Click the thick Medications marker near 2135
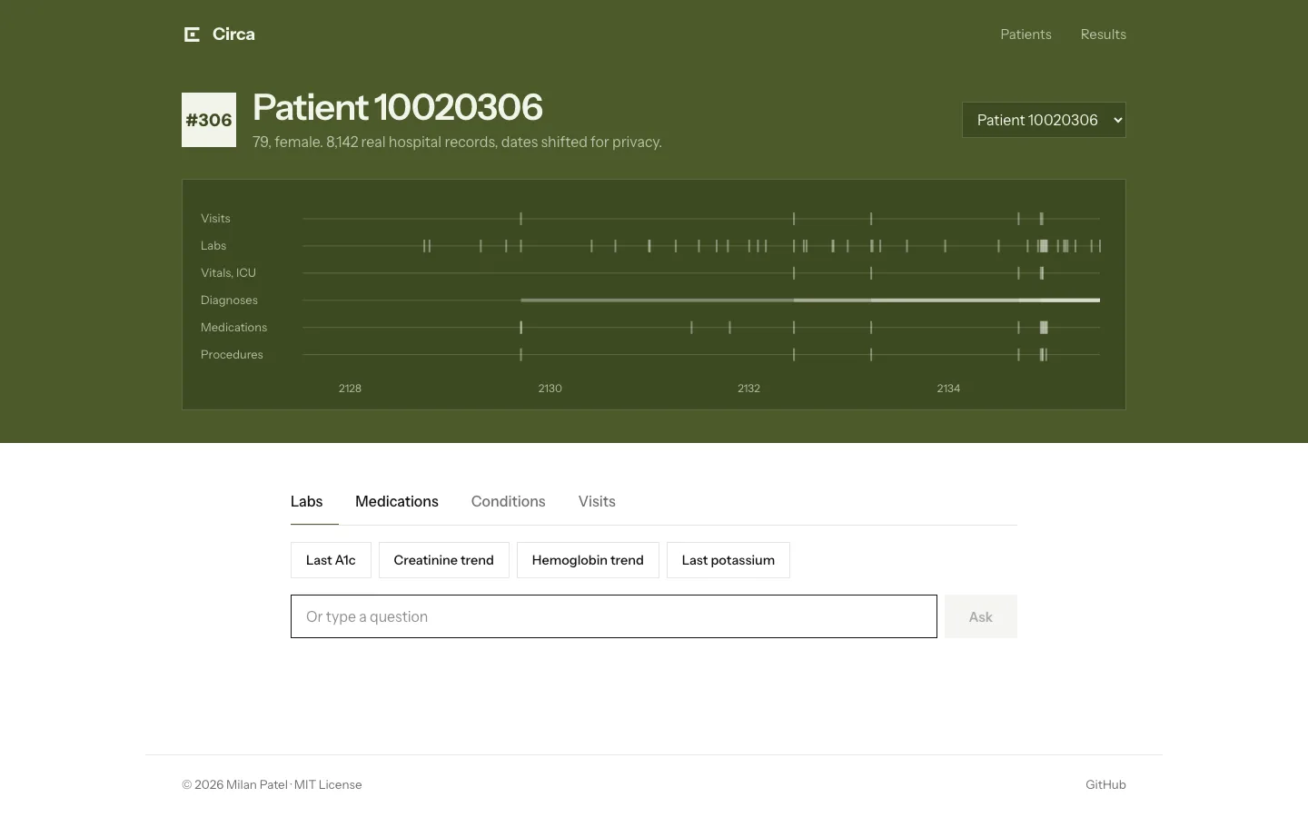Image resolution: width=1308 pixels, height=817 pixels. [1044, 327]
